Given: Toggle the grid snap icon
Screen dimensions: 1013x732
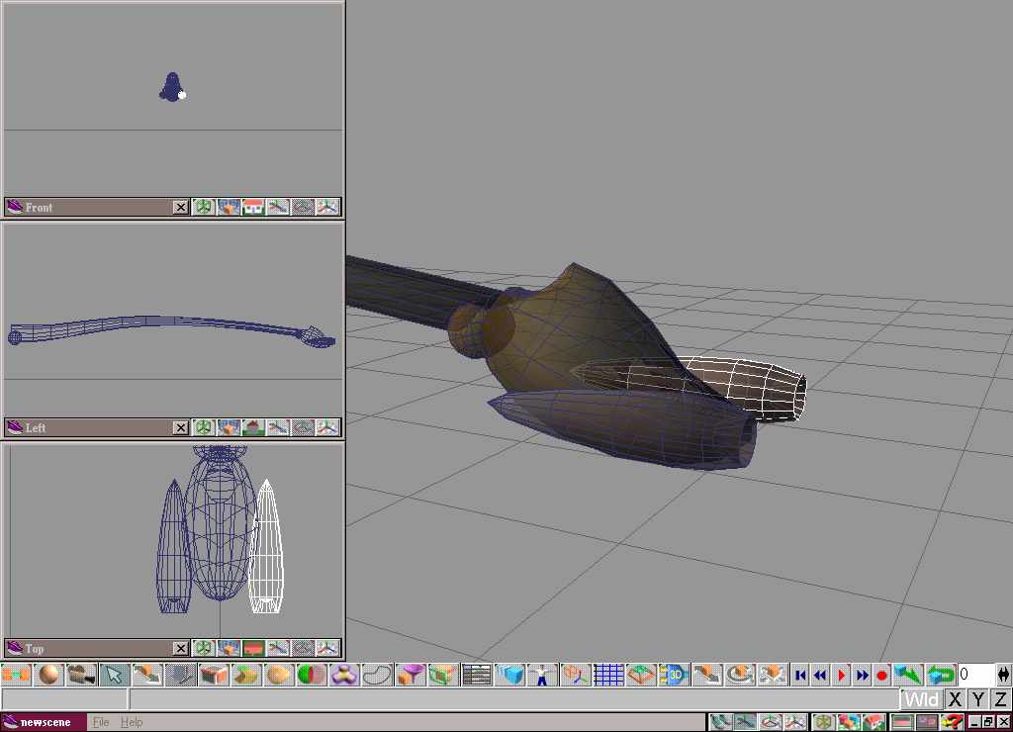Looking at the screenshot, I should point(608,676).
